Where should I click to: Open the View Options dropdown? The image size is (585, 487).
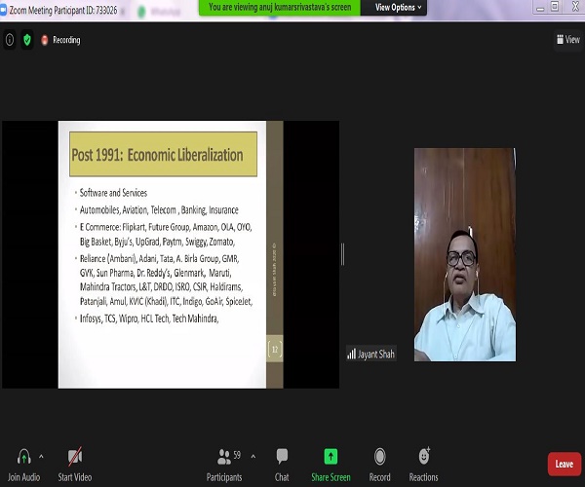398,7
